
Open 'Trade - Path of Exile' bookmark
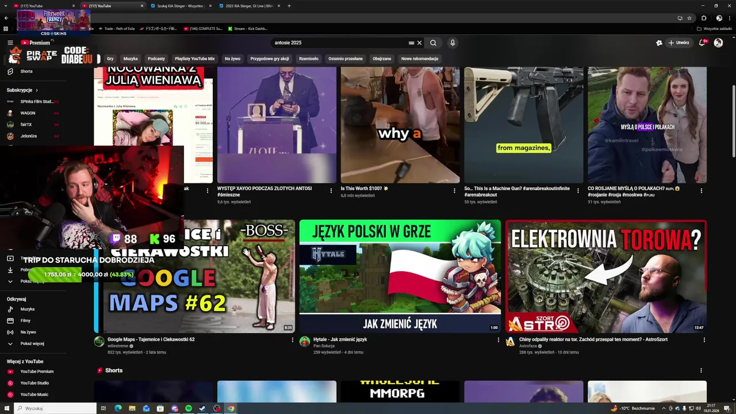(x=117, y=28)
